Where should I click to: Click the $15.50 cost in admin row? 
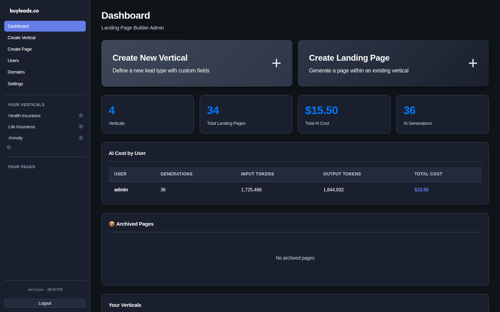click(x=421, y=190)
